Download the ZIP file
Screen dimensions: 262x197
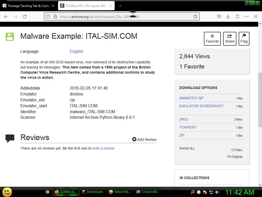182,135
